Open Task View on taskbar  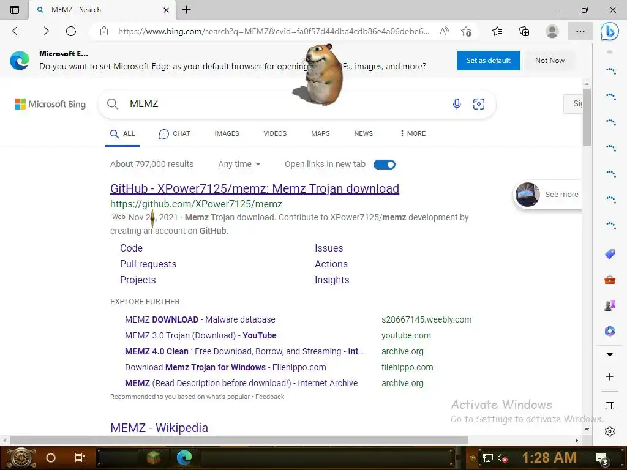pyautogui.click(x=80, y=458)
